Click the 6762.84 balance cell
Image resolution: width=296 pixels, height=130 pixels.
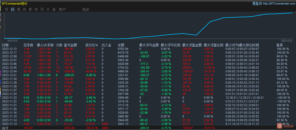[123, 49]
